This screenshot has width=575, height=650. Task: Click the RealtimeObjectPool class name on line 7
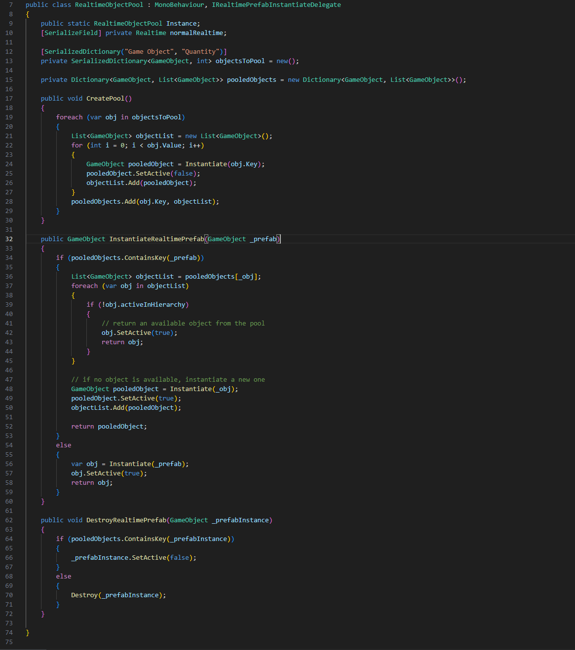[x=109, y=5]
